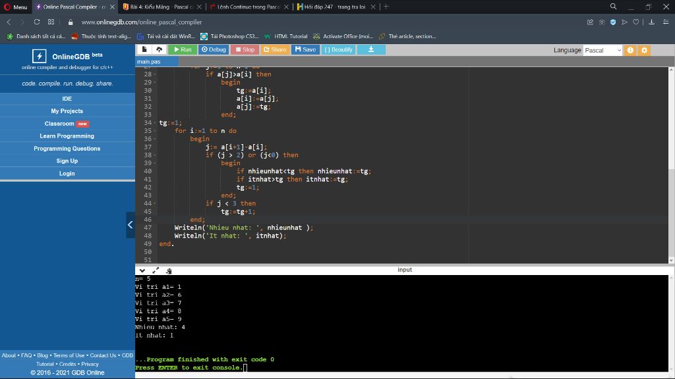Viewport: 675px width, 379px height.
Task: Switch to Lệnh Continue trong Pascal tab
Action: tap(249, 7)
